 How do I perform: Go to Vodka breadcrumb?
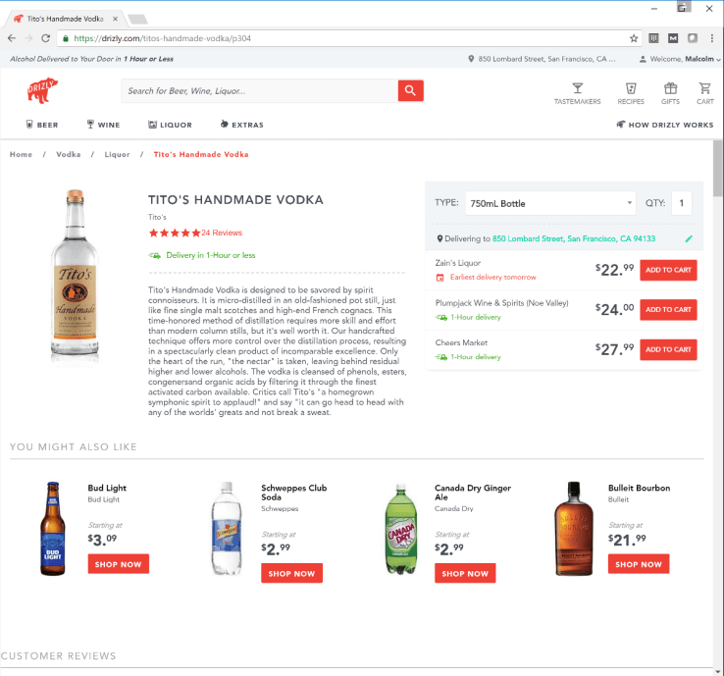click(69, 155)
